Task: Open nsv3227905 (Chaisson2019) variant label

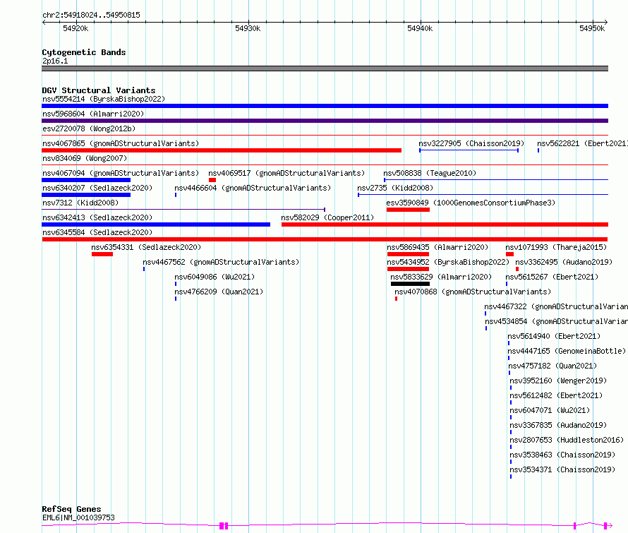Action: pyautogui.click(x=471, y=143)
